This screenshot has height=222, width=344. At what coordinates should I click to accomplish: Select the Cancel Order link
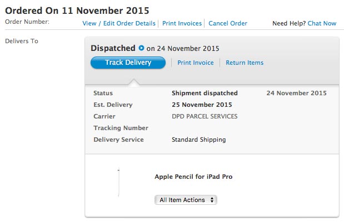(227, 23)
